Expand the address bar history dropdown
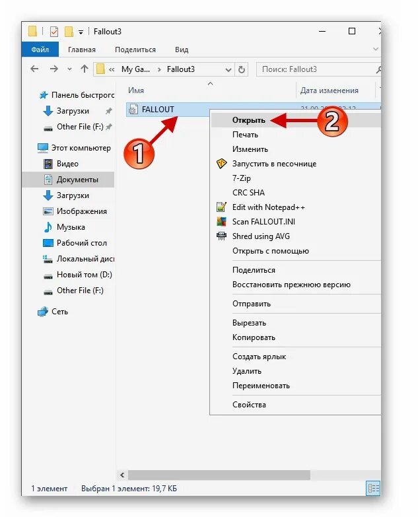This screenshot has width=418, height=517. 228,69
